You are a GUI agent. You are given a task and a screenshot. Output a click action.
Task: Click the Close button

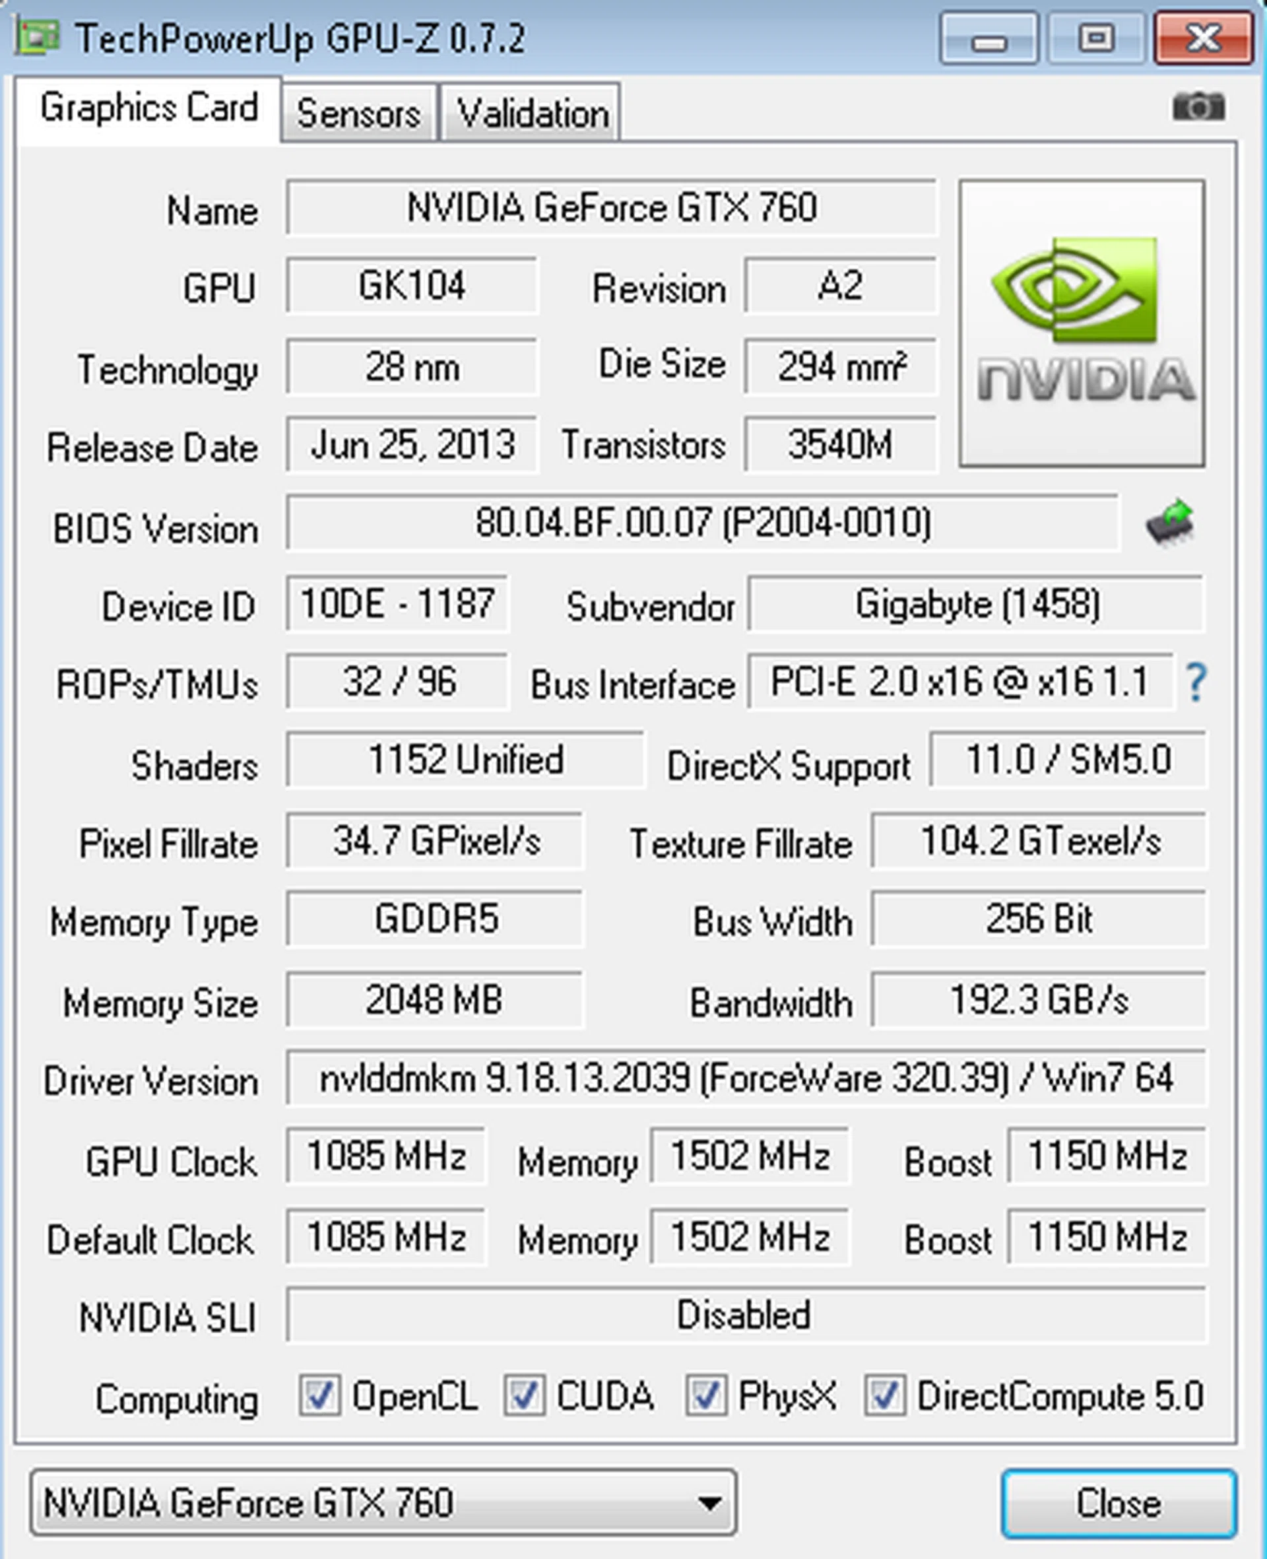point(1119,1504)
